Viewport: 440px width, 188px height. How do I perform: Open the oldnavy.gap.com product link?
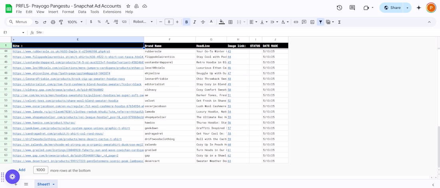tap(58, 90)
